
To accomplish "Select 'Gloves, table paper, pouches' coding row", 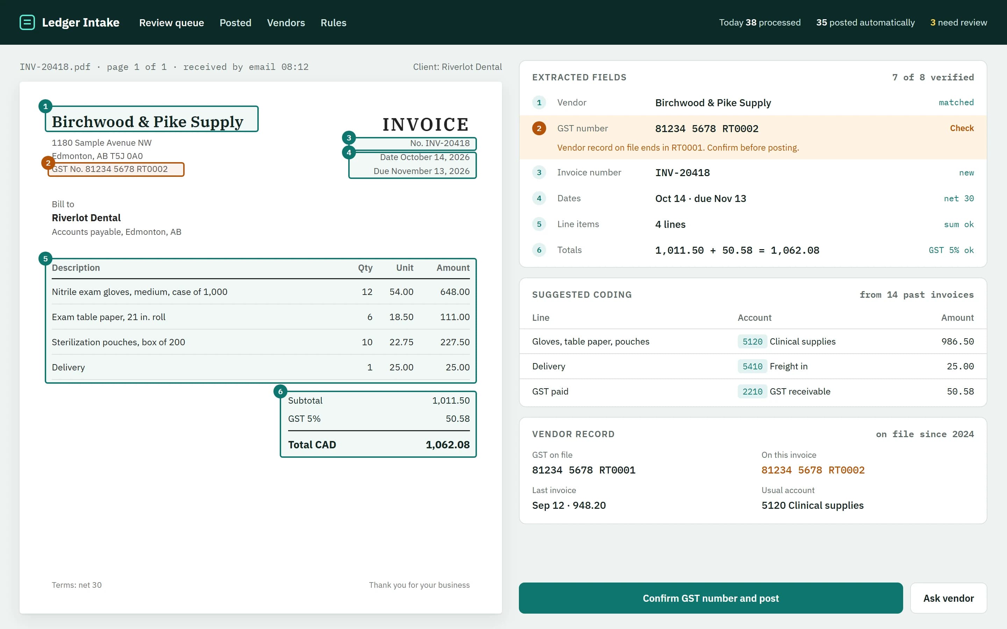I will [x=753, y=341].
